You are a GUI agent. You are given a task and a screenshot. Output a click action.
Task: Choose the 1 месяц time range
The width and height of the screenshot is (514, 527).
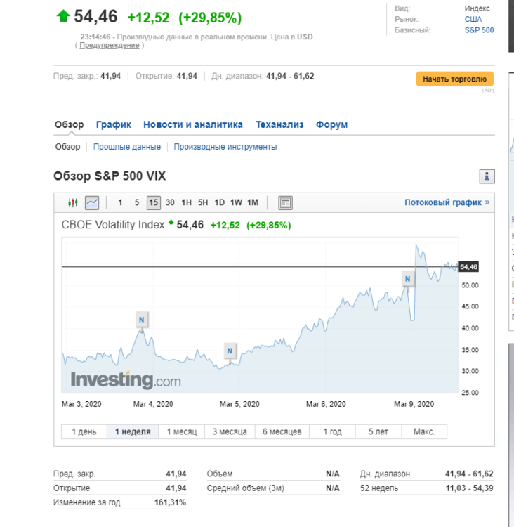182,431
